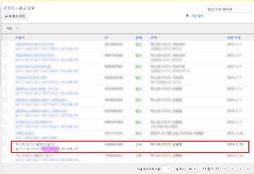
Task: Click the 광고 단위 필터링 search field
Action: pos(224,9)
